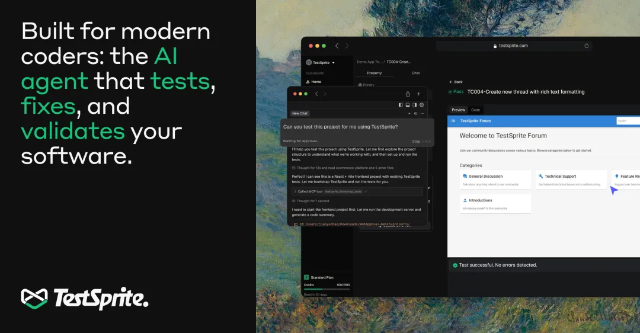Image resolution: width=640 pixels, height=333 pixels.
Task: Click the reload icon in address bar
Action: (x=587, y=46)
